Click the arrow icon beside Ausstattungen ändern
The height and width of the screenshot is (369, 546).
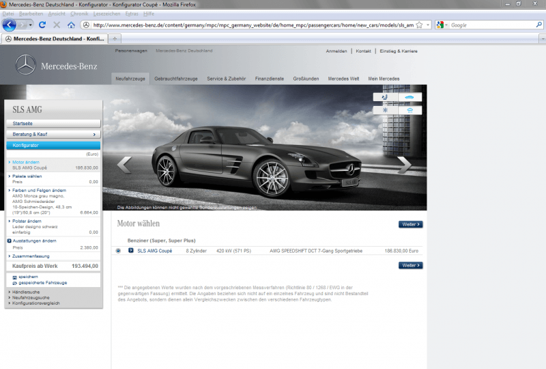point(9,241)
